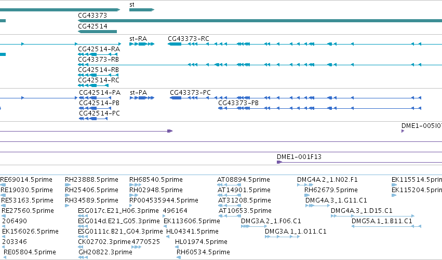Click the CG42514 gene span bar

click(x=97, y=32)
